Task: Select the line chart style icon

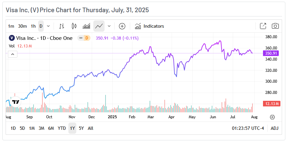Action: (99, 26)
